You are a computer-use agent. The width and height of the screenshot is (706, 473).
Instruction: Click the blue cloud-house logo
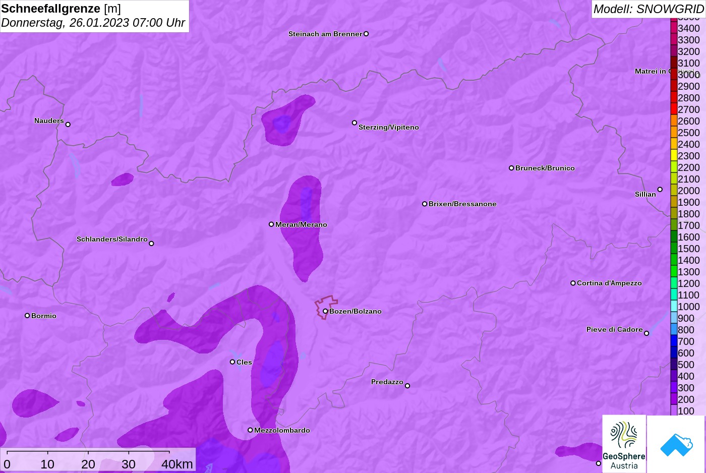[x=676, y=444]
